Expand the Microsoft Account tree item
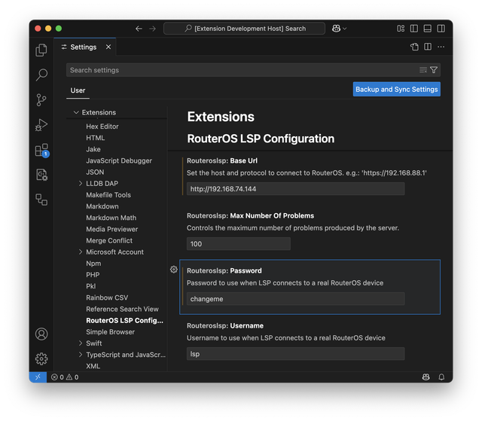 tap(81, 252)
